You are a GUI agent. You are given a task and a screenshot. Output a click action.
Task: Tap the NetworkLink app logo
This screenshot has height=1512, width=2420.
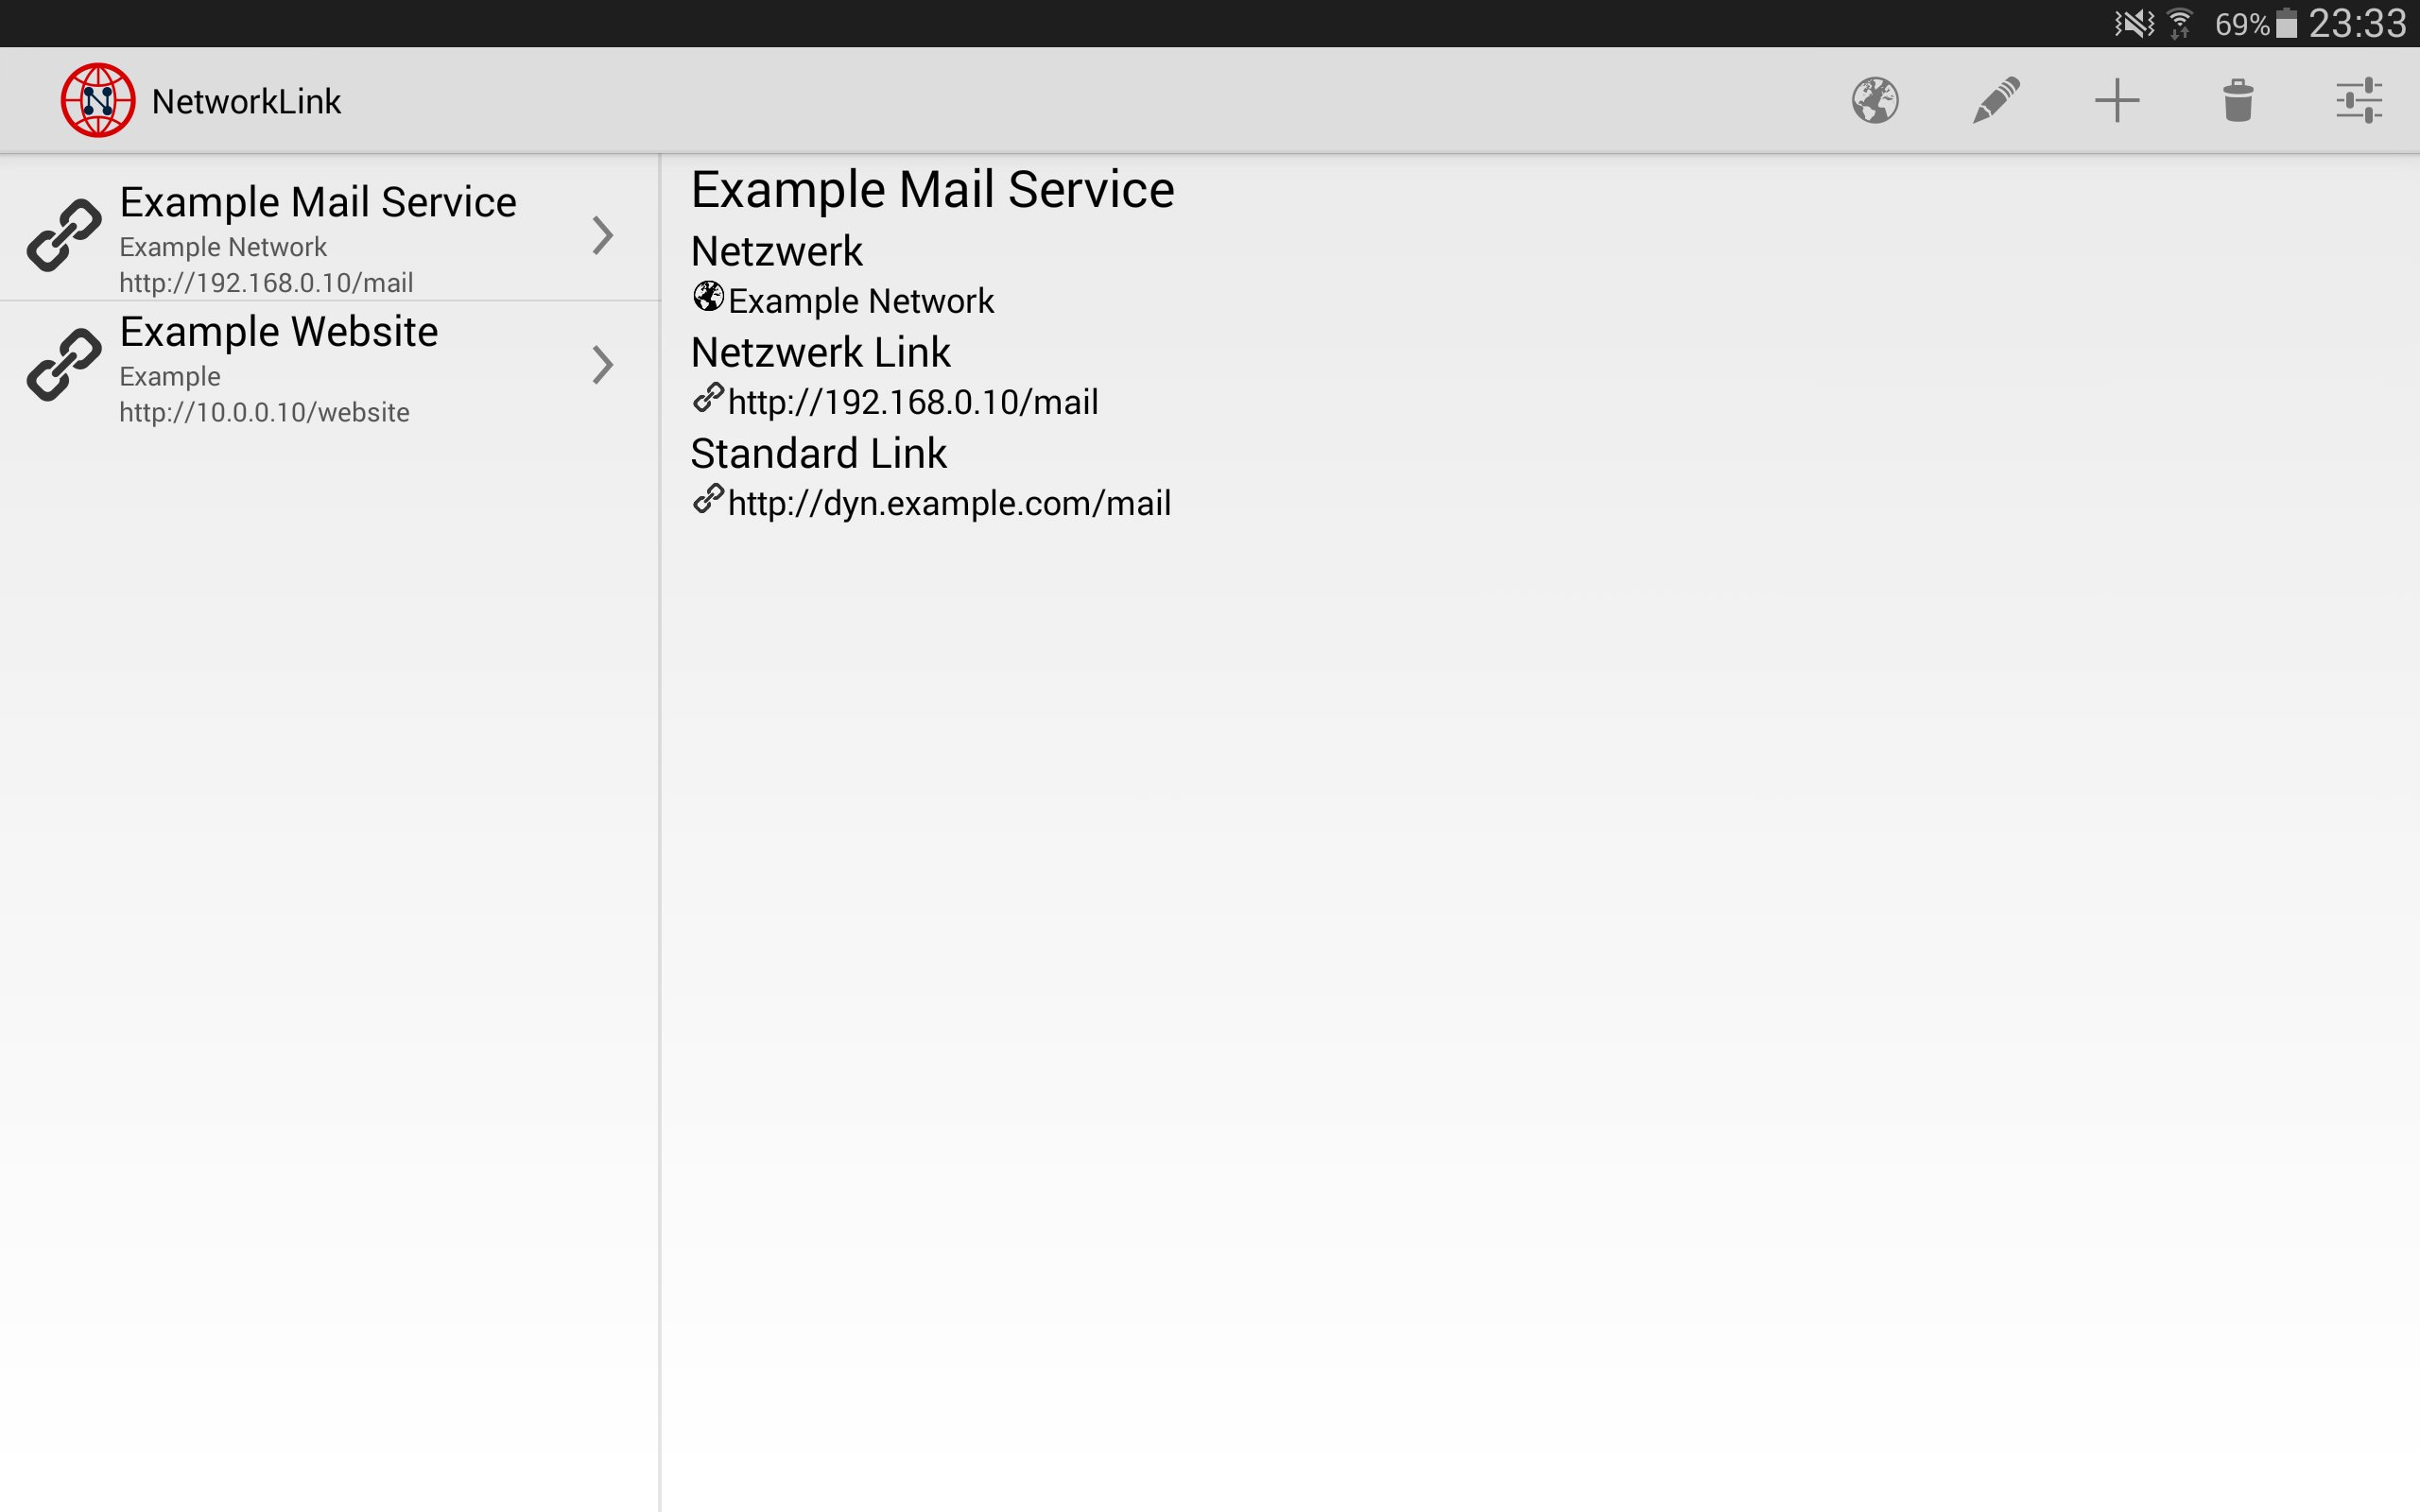98,101
